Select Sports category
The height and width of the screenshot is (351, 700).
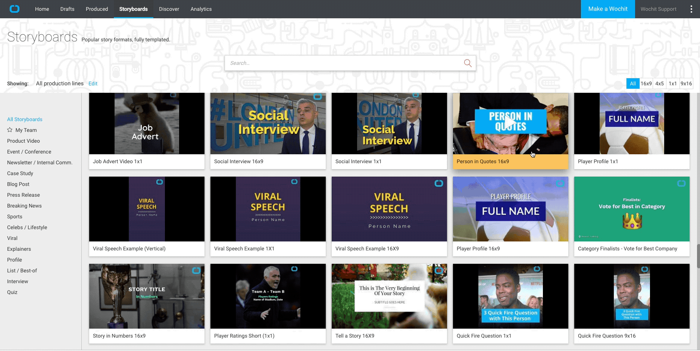(x=15, y=216)
